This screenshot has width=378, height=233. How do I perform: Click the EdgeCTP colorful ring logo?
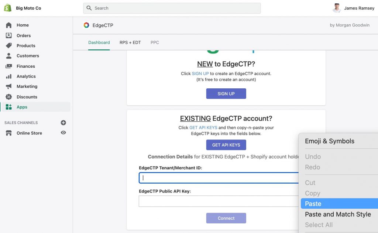coord(86,25)
